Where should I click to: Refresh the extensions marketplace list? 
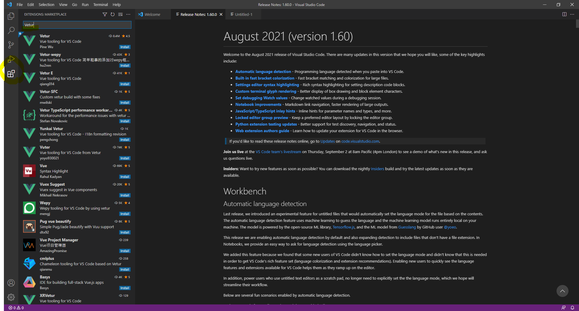[113, 14]
